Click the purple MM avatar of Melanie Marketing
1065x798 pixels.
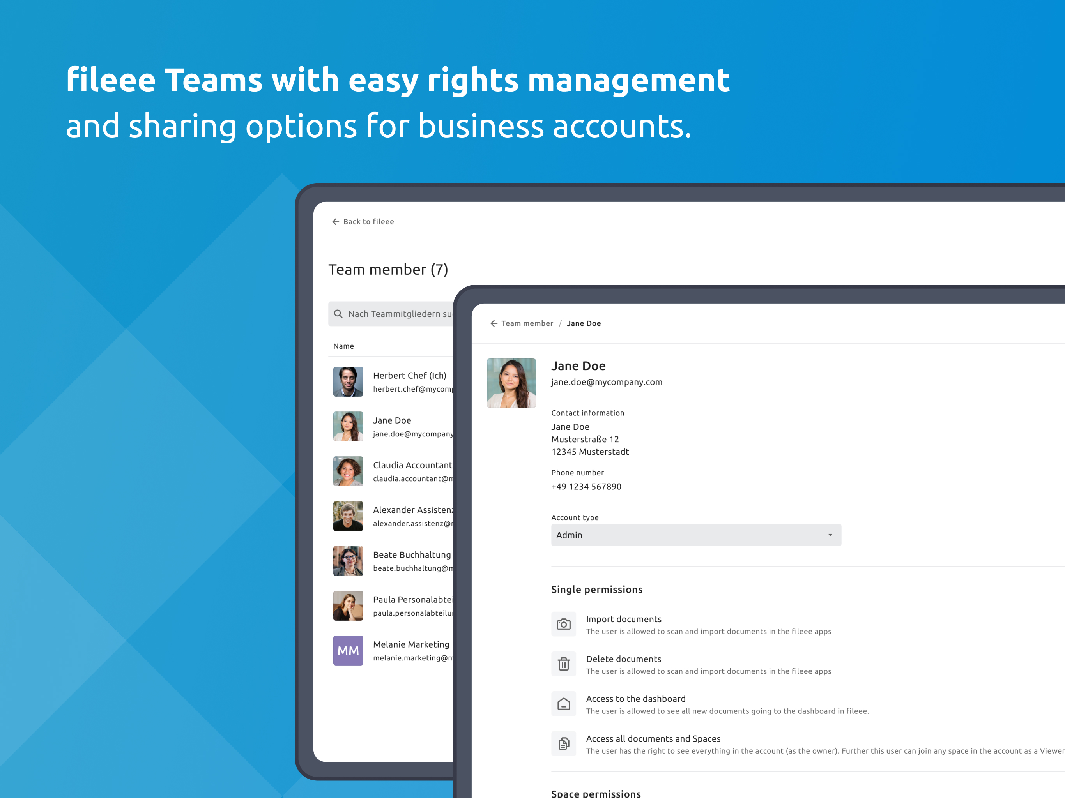348,651
